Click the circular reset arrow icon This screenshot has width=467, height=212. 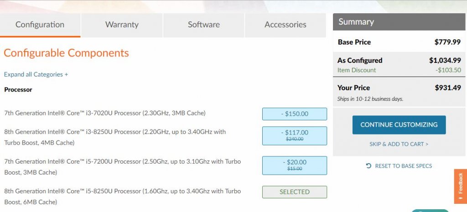pos(368,166)
